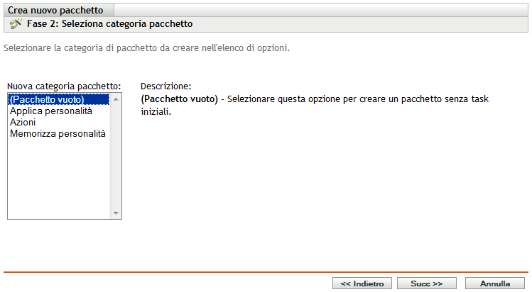Click the list's scroll down arrow
532x292 pixels.
116,213
